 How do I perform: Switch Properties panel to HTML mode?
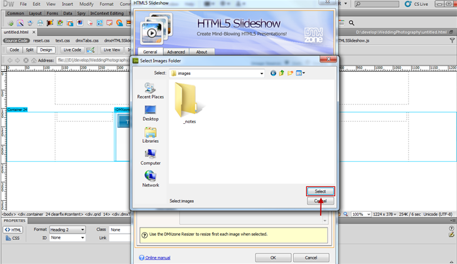pos(13,229)
